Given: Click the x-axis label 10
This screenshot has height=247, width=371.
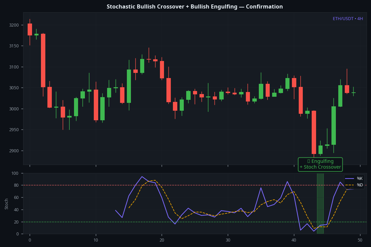Looking at the screenshot, I should tap(95, 240).
